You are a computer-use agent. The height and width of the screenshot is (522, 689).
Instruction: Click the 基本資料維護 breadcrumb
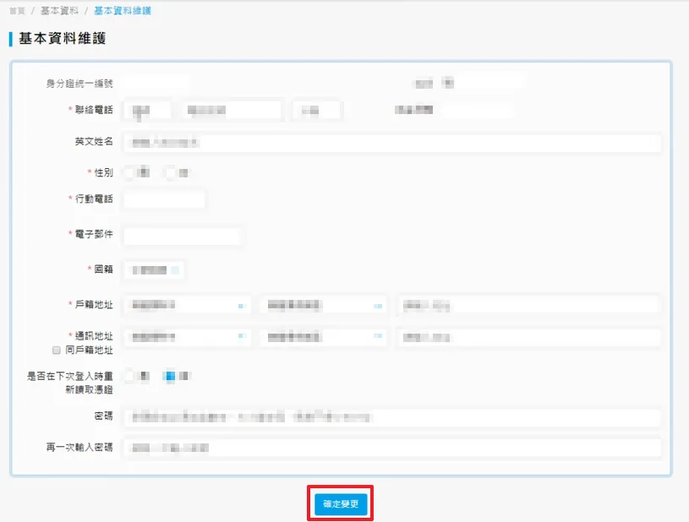coord(123,10)
